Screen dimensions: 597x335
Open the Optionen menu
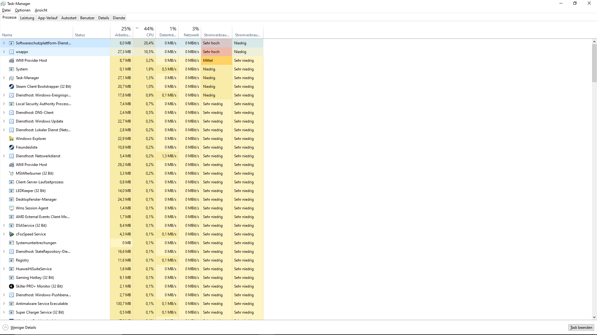(x=23, y=10)
